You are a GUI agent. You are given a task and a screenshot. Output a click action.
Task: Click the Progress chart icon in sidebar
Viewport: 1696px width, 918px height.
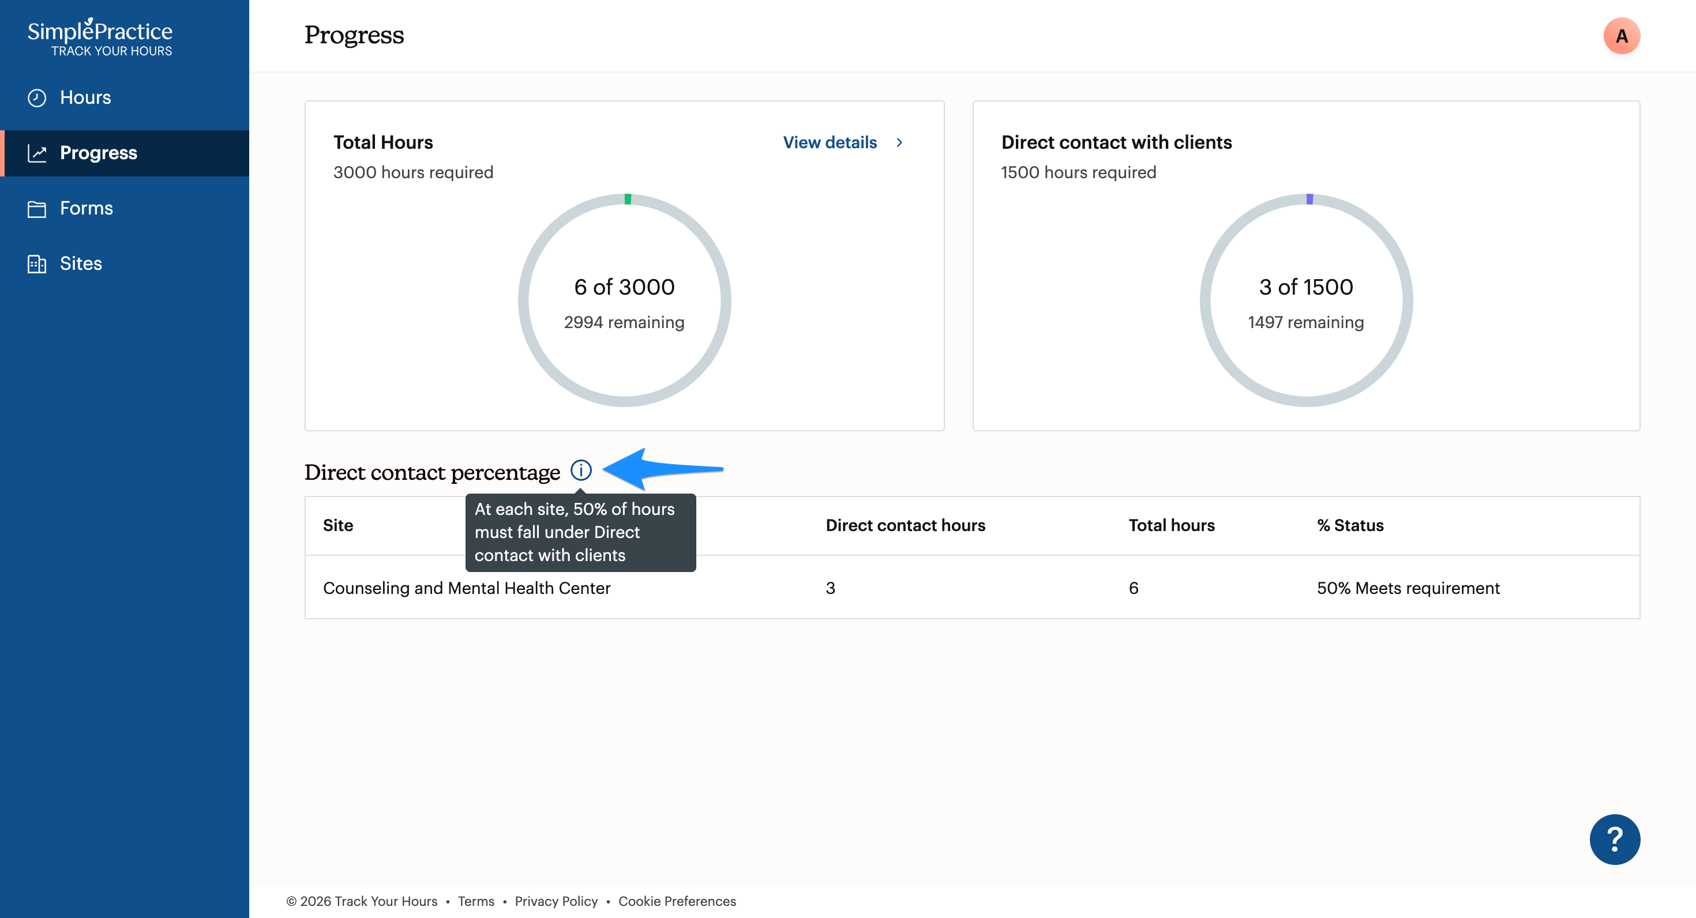(37, 153)
